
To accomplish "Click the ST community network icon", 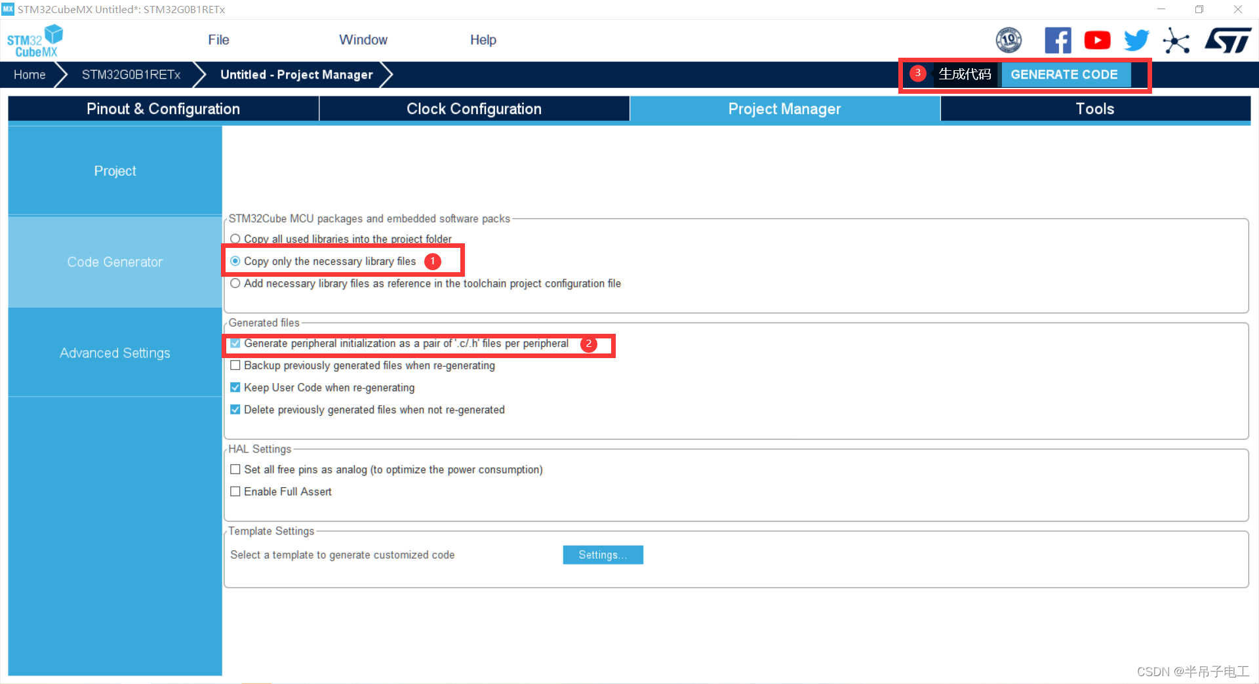I will 1176,41.
